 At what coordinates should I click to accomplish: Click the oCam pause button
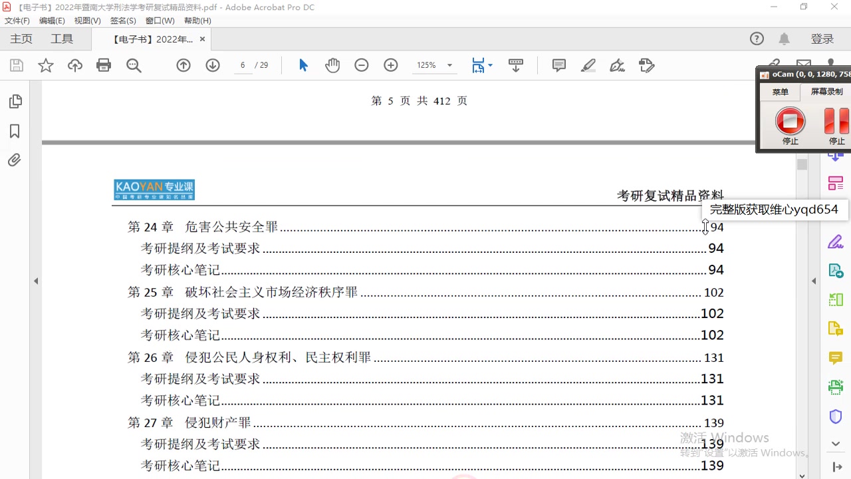[x=836, y=122]
